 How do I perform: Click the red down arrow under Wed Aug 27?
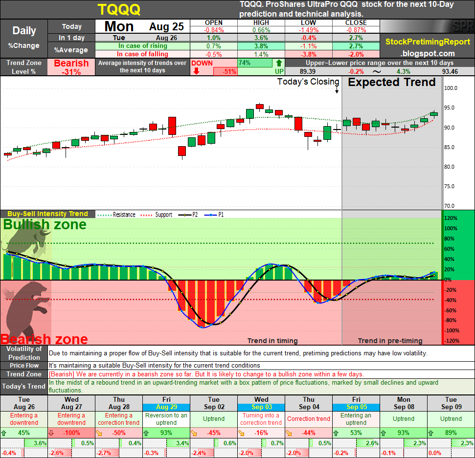51,433
